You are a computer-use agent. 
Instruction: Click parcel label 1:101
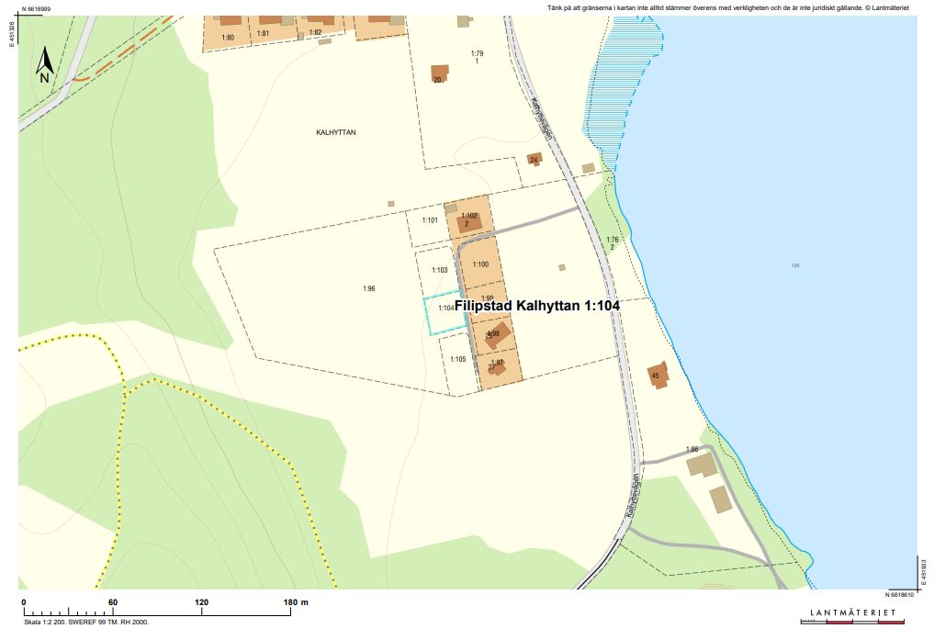430,220
